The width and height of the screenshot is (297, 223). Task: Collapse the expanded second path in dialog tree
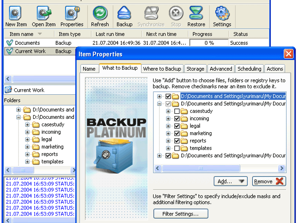159,104
